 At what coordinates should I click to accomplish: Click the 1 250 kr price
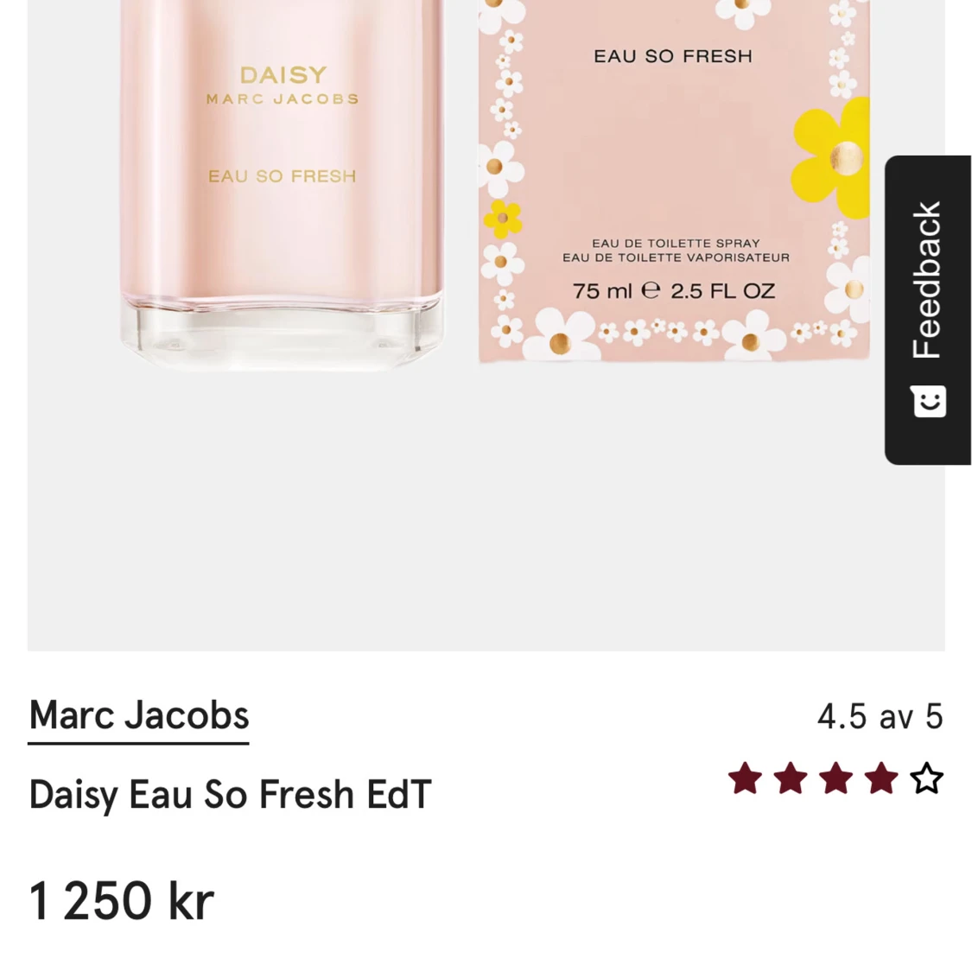coord(122,900)
